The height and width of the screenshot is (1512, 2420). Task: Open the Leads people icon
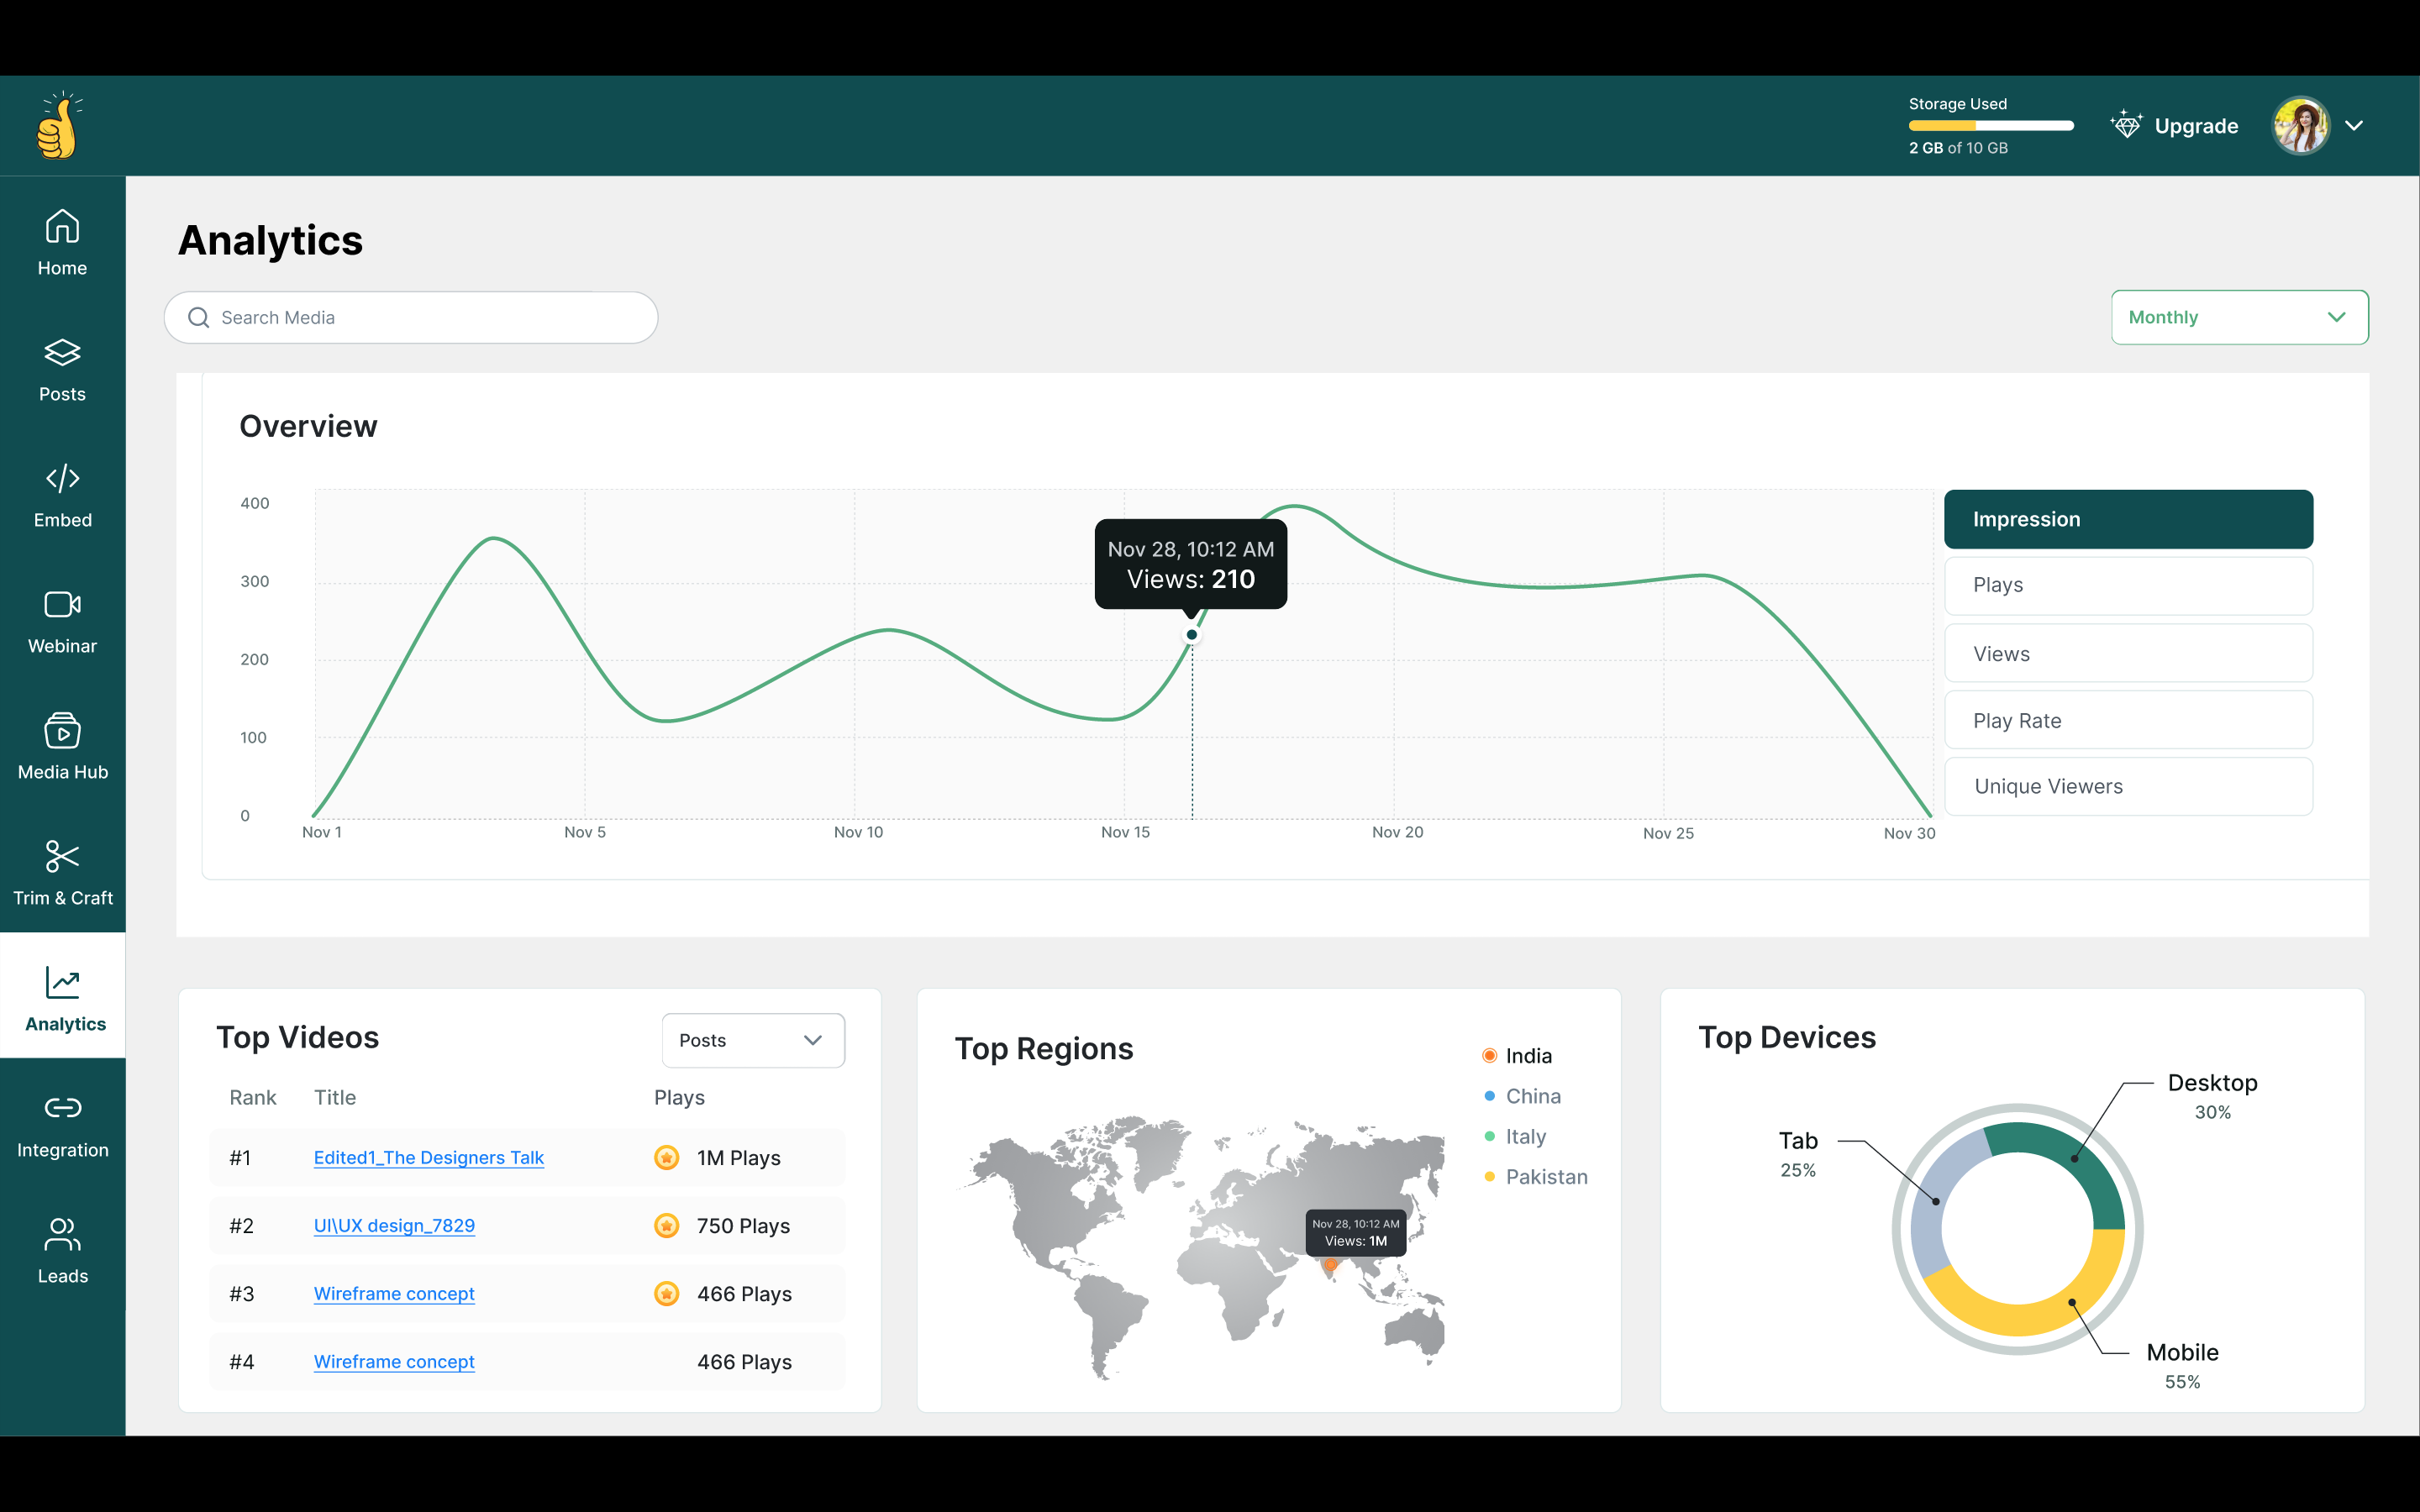click(x=62, y=1234)
